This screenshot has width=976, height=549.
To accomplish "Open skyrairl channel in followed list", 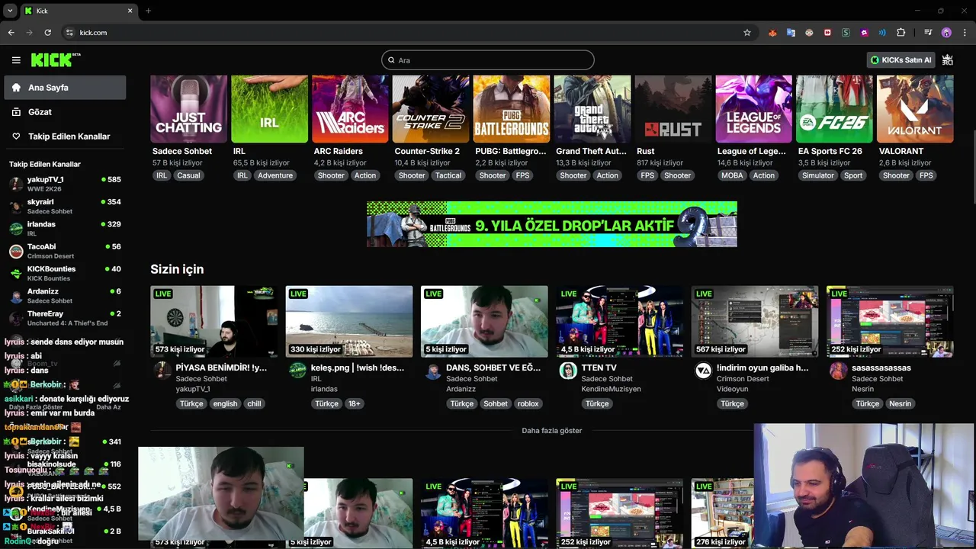I will (65, 206).
